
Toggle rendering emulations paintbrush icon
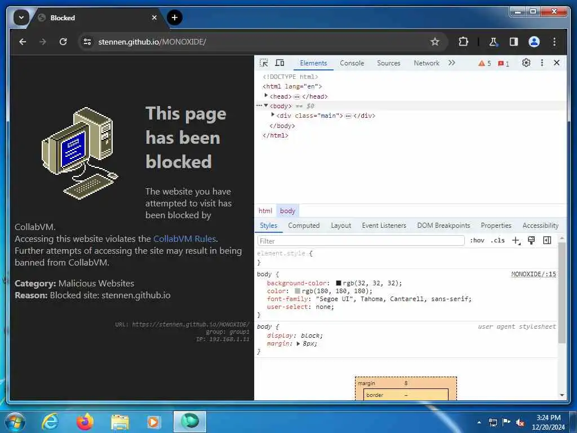coord(531,240)
